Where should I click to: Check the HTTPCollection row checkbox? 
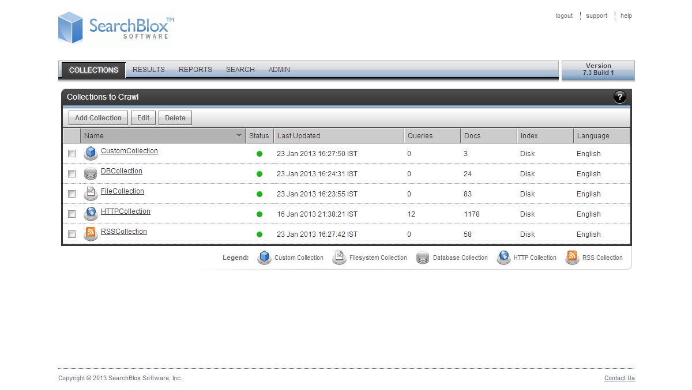[x=72, y=214]
